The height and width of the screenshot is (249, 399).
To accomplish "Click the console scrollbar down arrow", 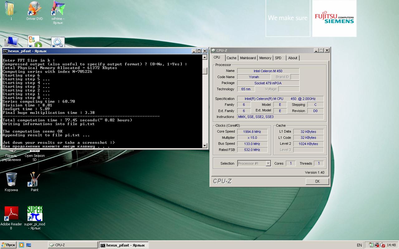I will 205,145.
